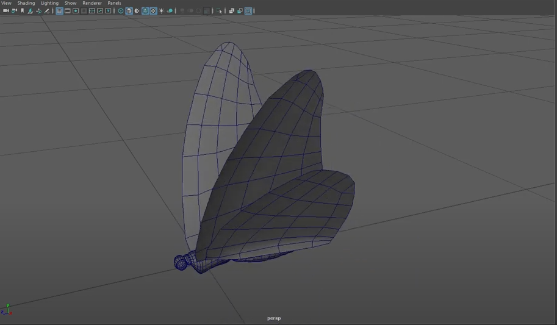Click the Isolate Select icon
This screenshot has width=557, height=325.
click(219, 11)
